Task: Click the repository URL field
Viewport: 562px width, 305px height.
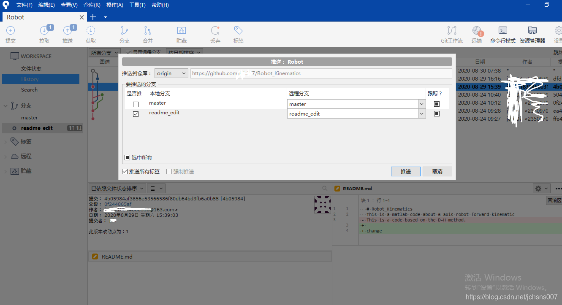Action: coord(321,73)
